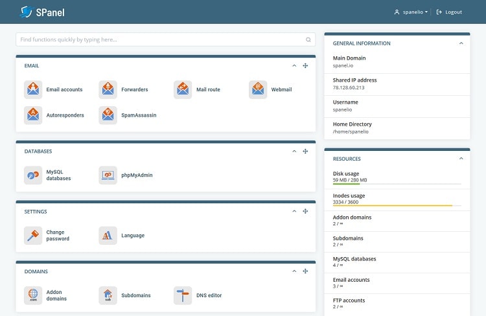Collapse the Resources panel
486x316 pixels.
pos(461,159)
